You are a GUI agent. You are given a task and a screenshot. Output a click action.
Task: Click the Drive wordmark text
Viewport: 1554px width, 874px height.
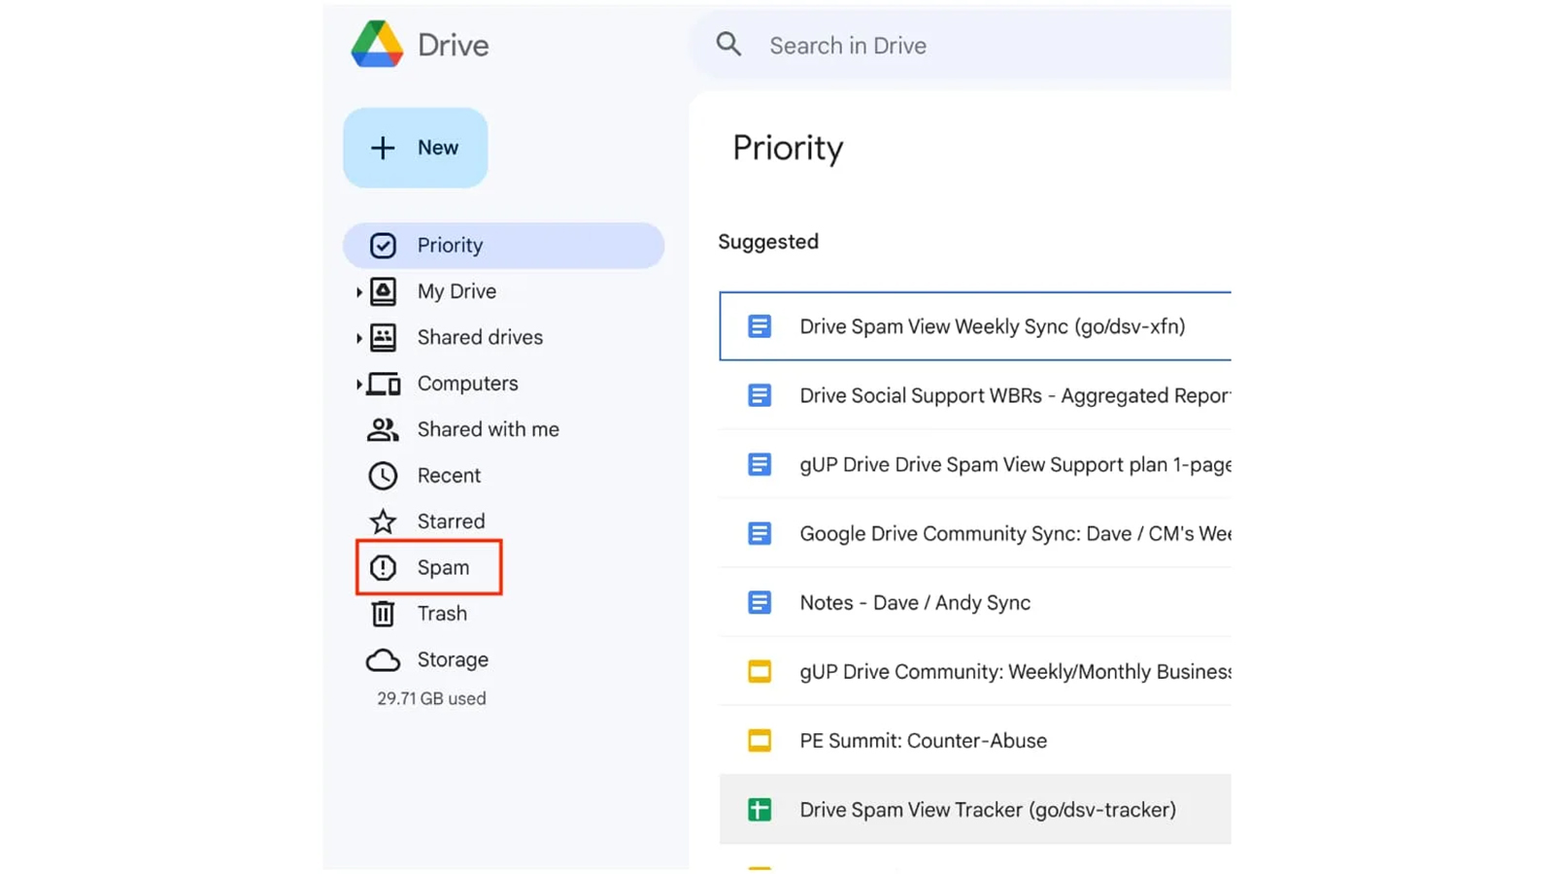pos(453,46)
